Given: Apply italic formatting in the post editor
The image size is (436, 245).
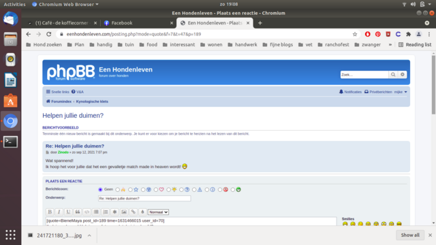Looking at the screenshot, I should click(59, 212).
